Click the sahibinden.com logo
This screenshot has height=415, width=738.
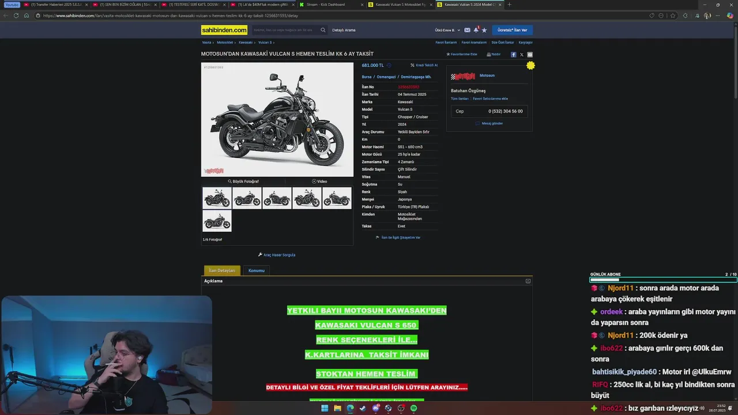coord(224,30)
